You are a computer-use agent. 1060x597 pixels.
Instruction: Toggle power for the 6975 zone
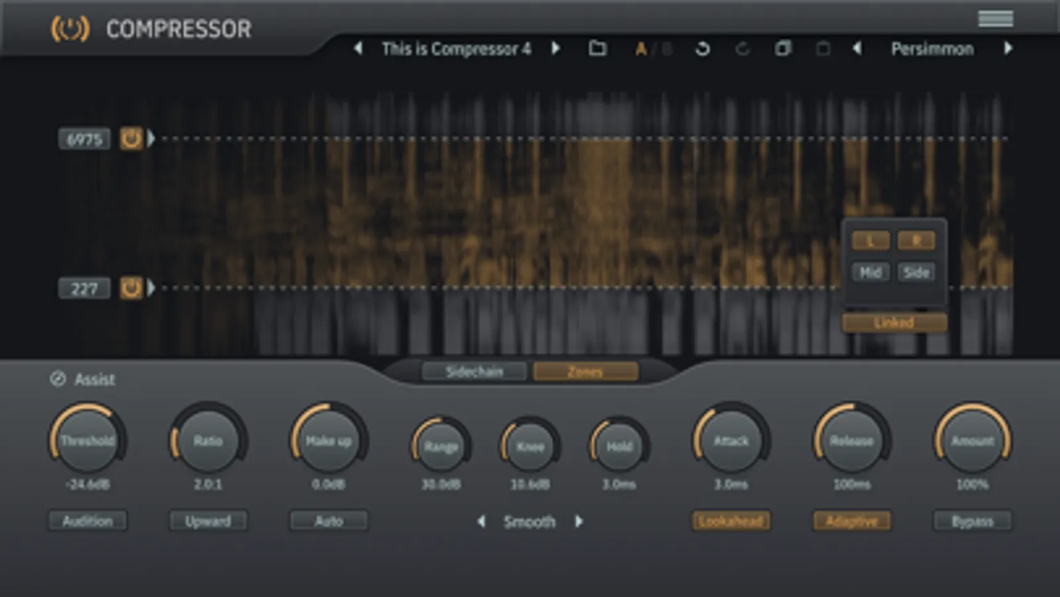coord(131,139)
